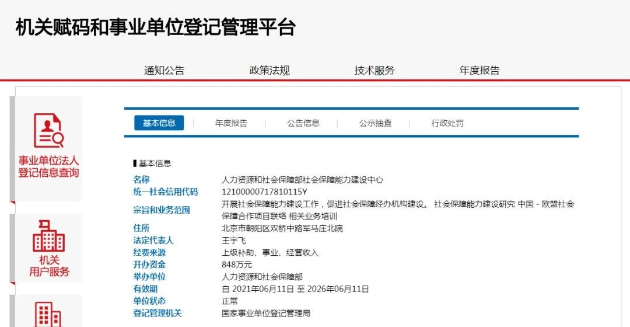Select the authority 国家事业单位登记管理局

pos(266,313)
